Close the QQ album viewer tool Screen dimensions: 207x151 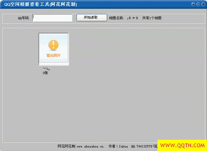(203, 4)
